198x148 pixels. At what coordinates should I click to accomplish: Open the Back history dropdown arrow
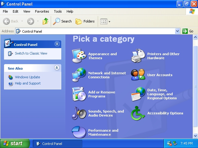22,21
